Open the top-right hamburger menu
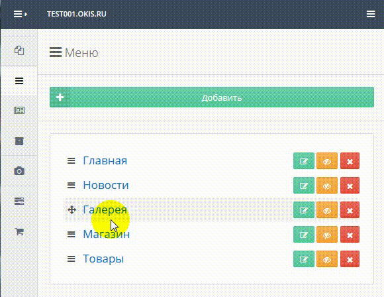 [x=371, y=14]
